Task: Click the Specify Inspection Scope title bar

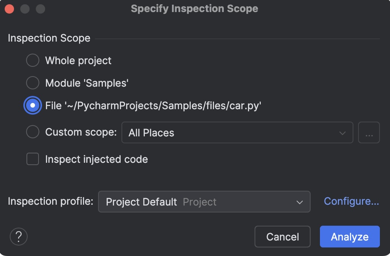Action: click(x=195, y=8)
